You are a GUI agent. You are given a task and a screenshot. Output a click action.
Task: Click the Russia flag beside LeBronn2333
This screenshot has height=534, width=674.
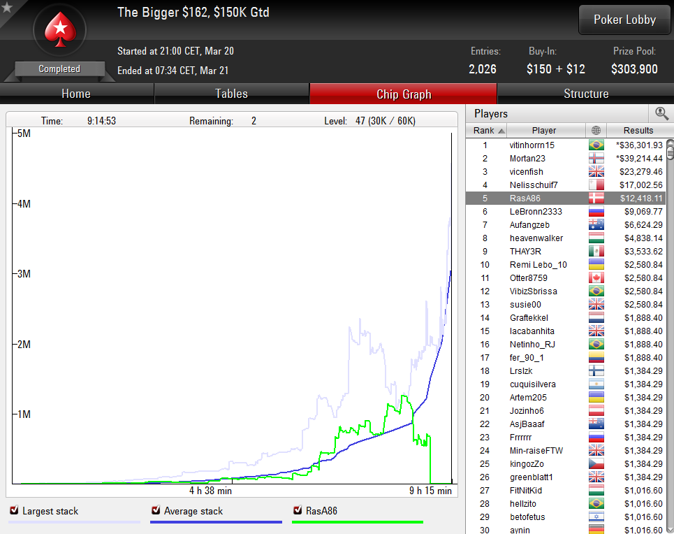point(596,212)
